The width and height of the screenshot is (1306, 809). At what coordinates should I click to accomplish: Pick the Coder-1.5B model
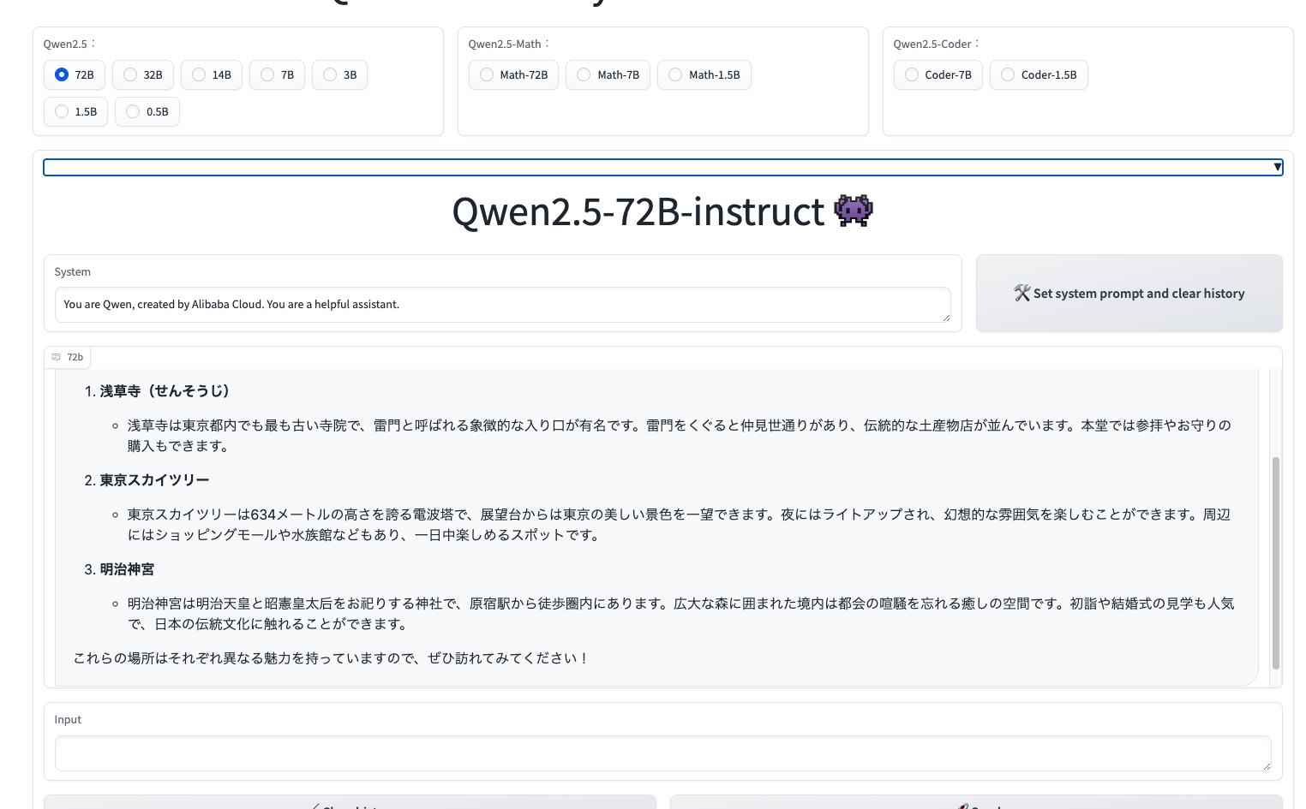(x=1007, y=74)
